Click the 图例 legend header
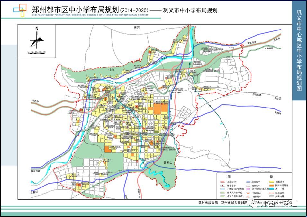Image resolution: width=307 pixels, height=217 pixels. 230,177
